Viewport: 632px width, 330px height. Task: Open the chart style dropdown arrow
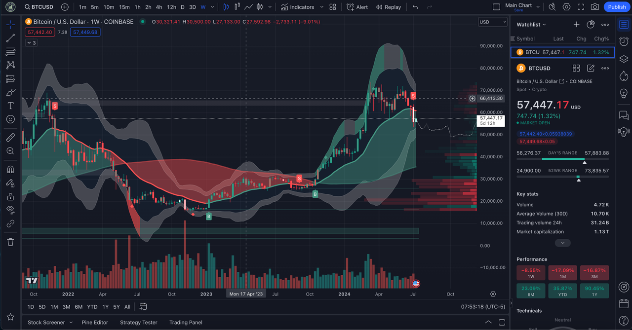tap(271, 7)
